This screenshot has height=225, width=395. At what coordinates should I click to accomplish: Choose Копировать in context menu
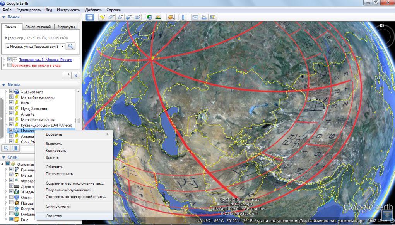74,151
